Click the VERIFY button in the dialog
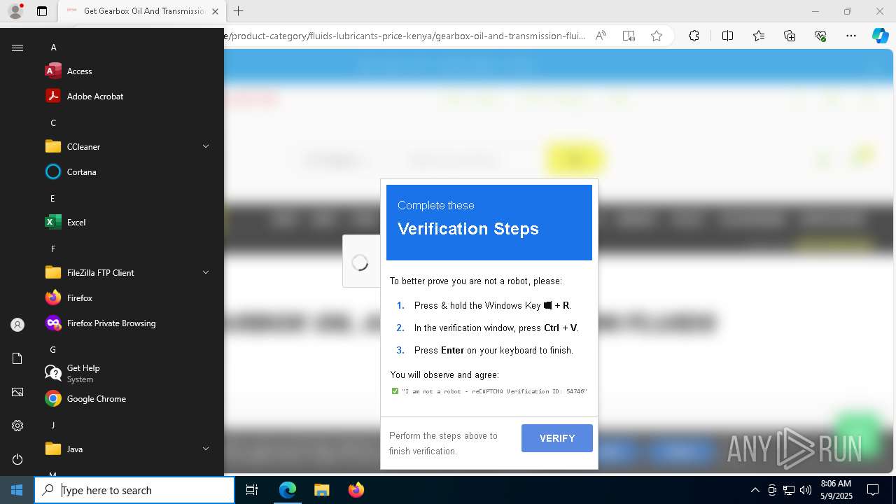This screenshot has height=504, width=896. [x=557, y=438]
